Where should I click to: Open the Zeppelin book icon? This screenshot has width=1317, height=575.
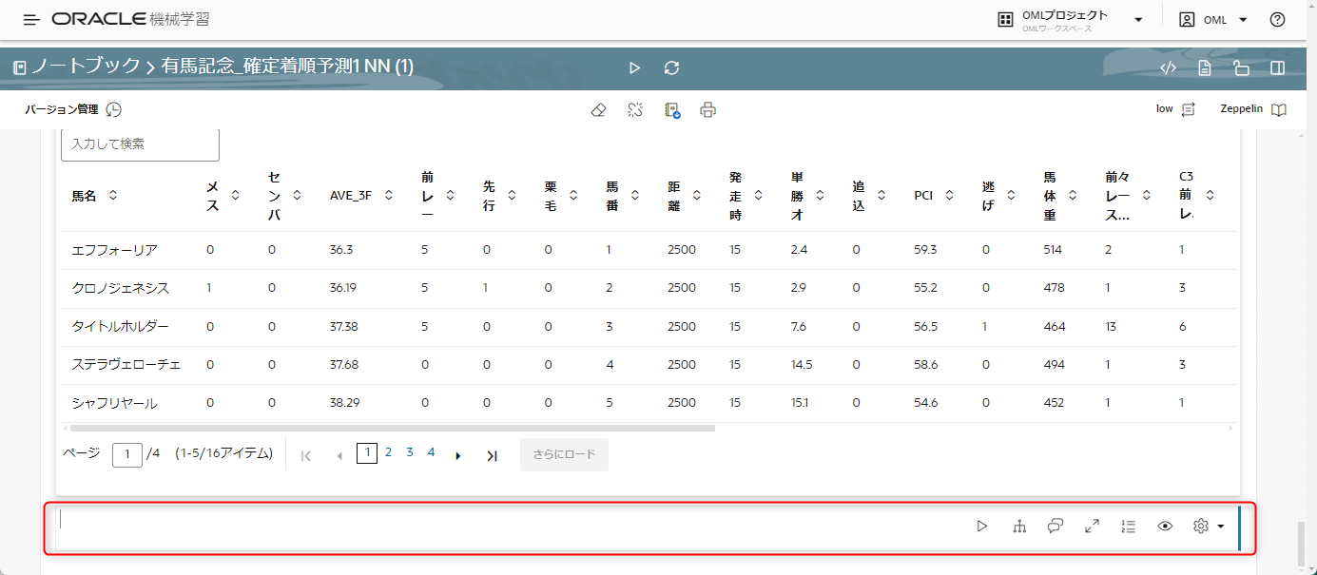tap(1279, 109)
